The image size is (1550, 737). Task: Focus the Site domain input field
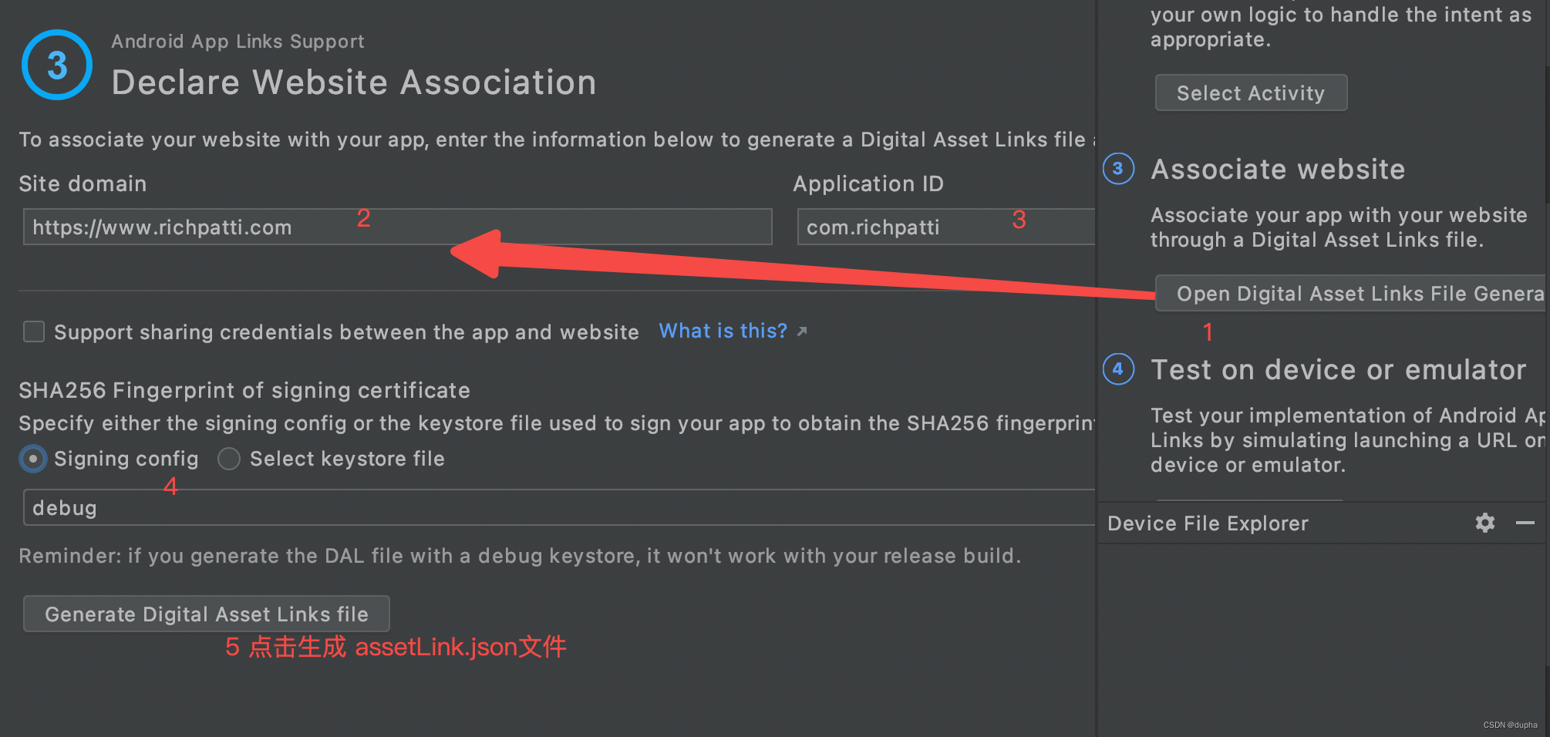click(x=397, y=227)
